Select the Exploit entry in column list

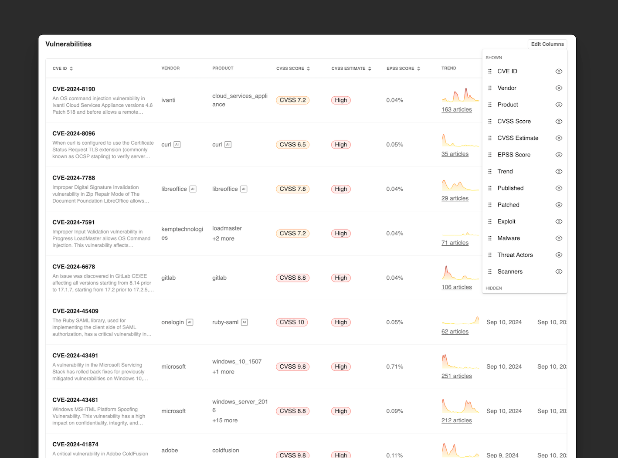[x=506, y=221]
